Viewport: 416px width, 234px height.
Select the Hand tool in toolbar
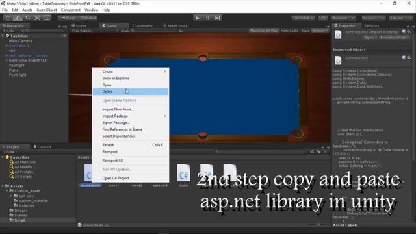click(8, 18)
